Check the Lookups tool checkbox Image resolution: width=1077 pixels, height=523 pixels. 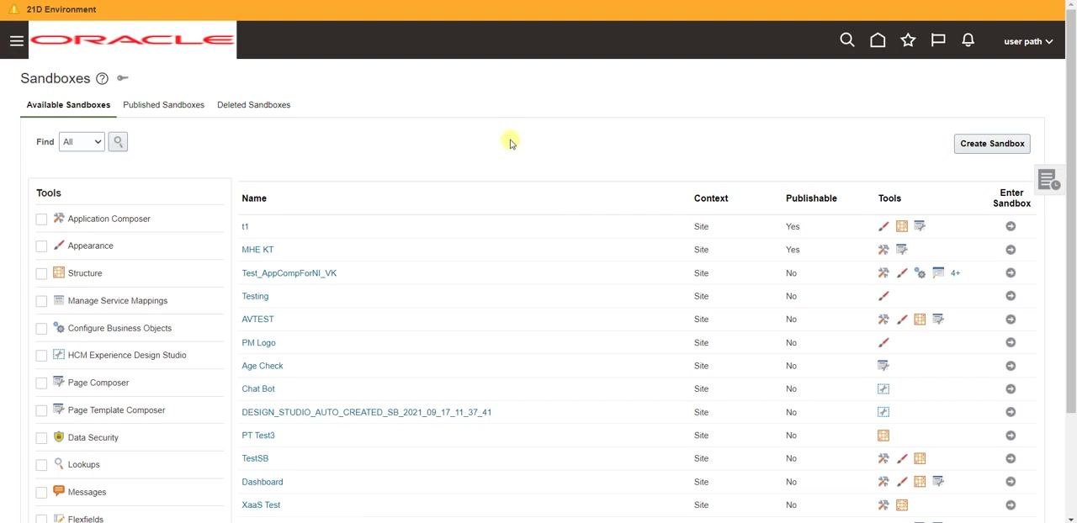(x=41, y=465)
